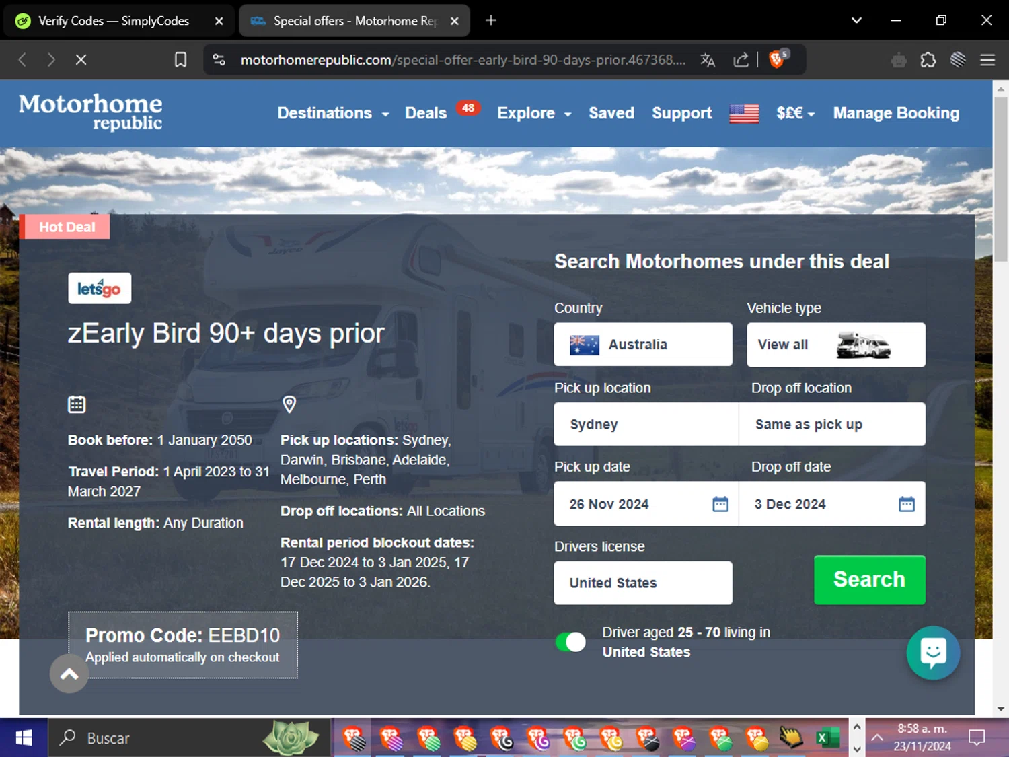This screenshot has height=757, width=1009.
Task: Open the live chat bubble icon
Action: [933, 653]
